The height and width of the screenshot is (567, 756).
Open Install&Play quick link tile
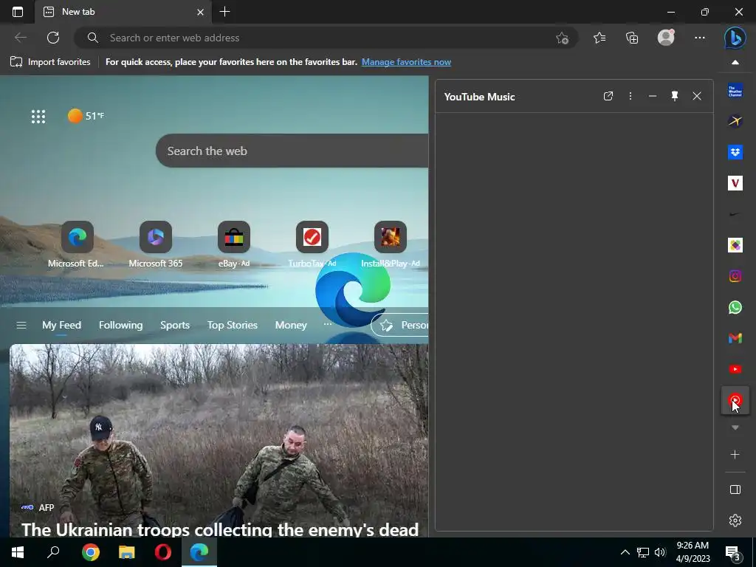(x=390, y=237)
